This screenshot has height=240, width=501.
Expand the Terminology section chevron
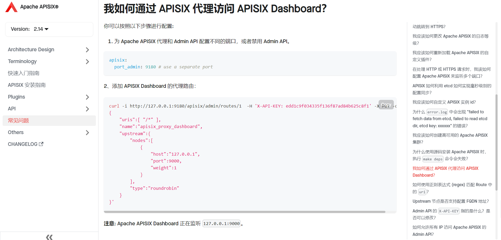click(x=87, y=62)
